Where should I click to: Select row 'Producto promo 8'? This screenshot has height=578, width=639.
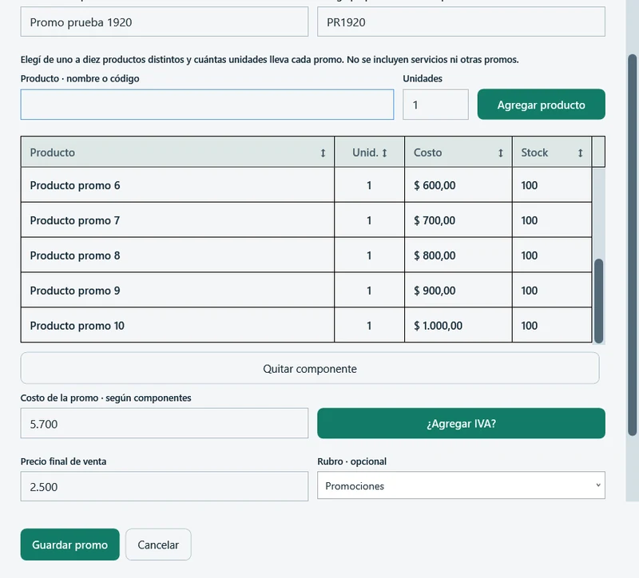point(306,255)
